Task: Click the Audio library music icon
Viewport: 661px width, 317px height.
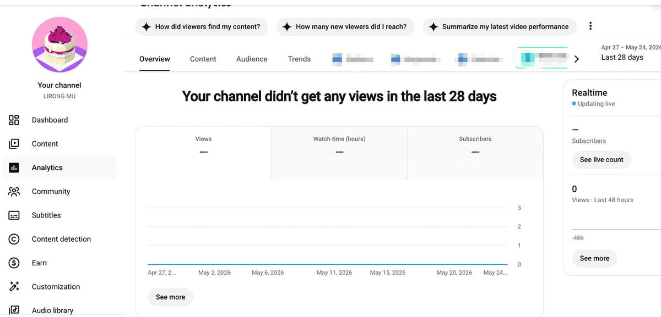Action: 14,310
